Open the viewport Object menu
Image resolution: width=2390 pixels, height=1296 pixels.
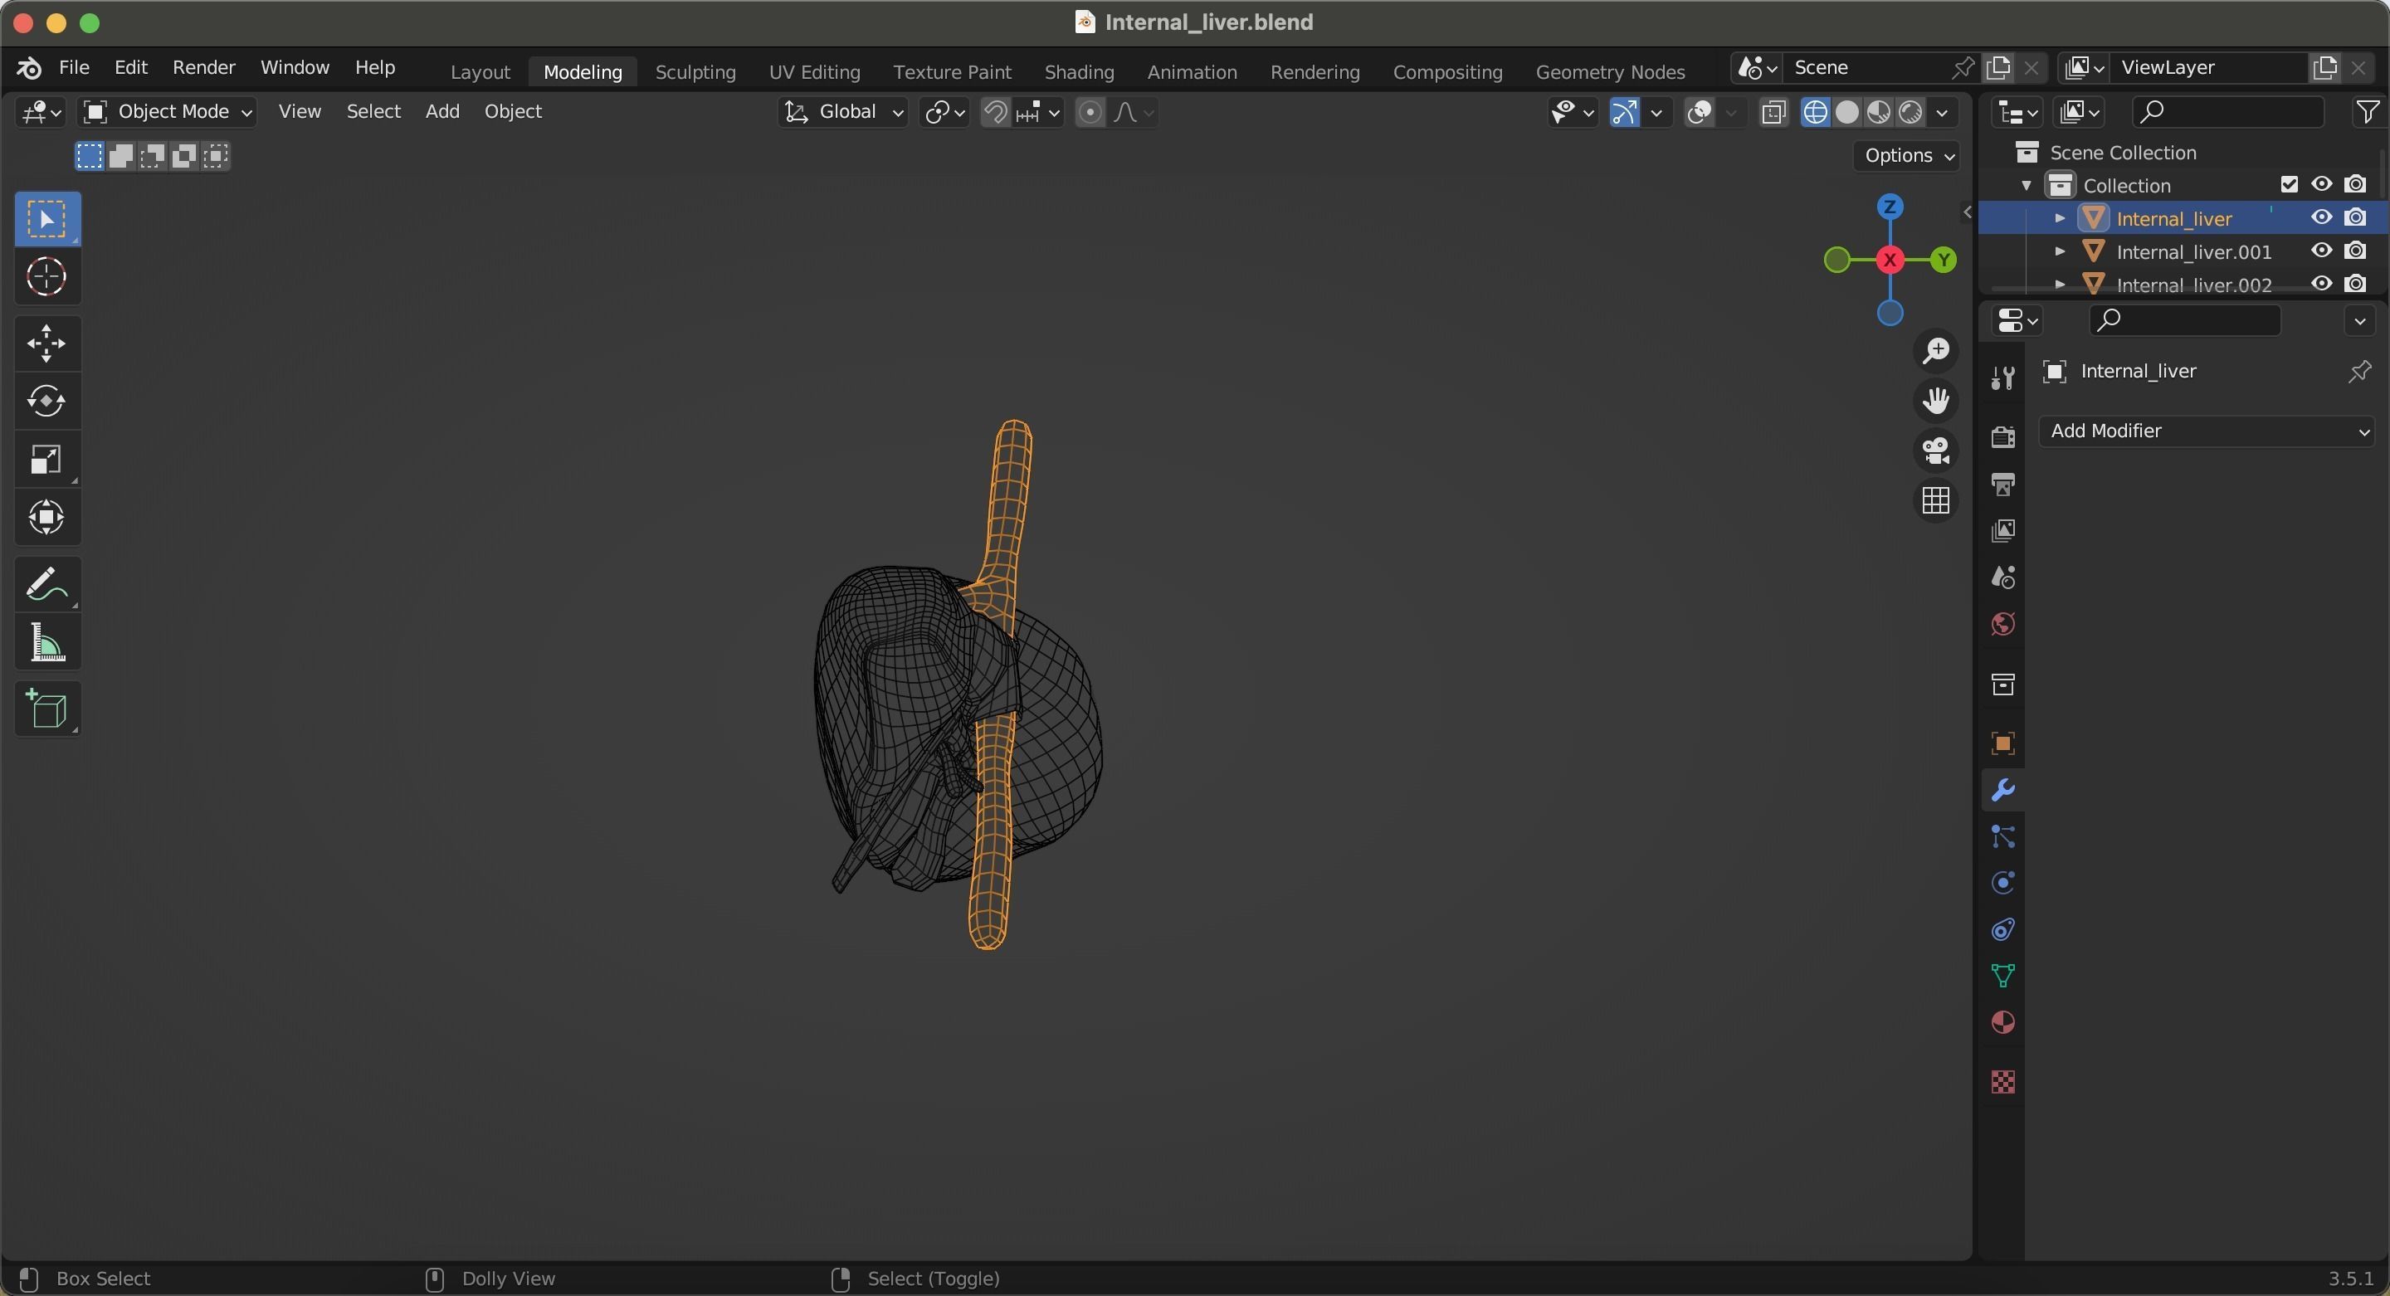pyautogui.click(x=513, y=111)
